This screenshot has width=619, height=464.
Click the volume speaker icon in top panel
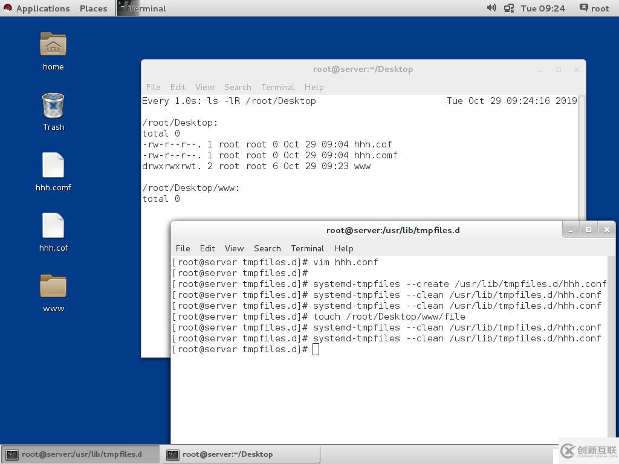pos(491,8)
